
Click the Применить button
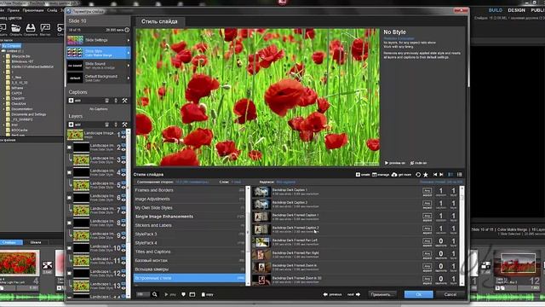tap(382, 294)
